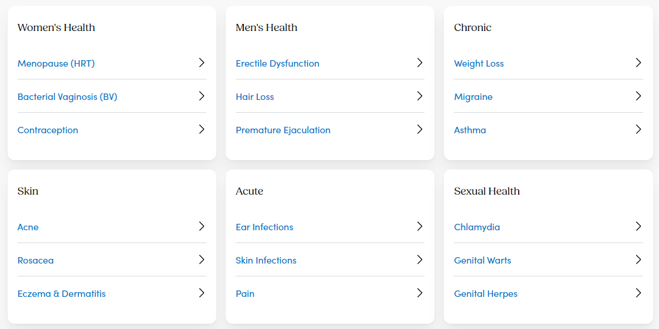Screen dimensions: 659x329
Task: Open the Premature Ejaculation link
Action: [x=283, y=130]
